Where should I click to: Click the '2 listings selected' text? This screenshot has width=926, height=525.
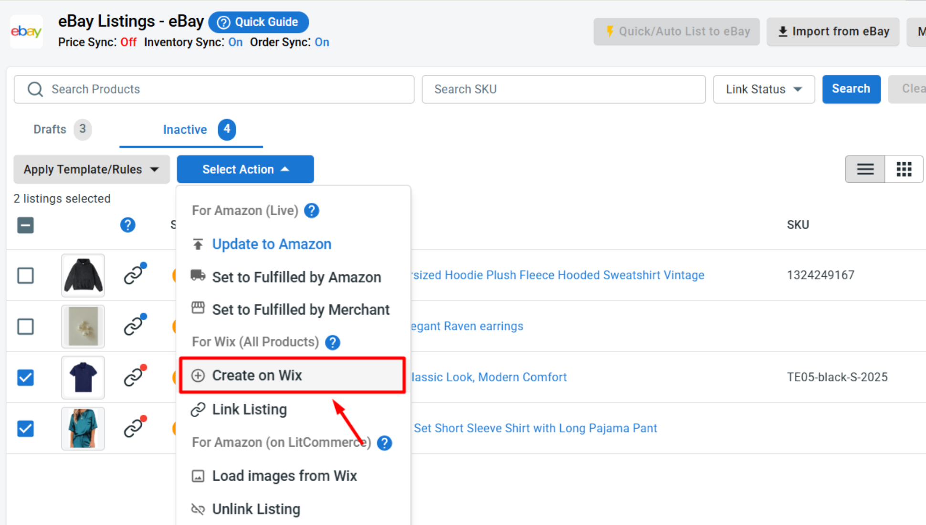[62, 199]
